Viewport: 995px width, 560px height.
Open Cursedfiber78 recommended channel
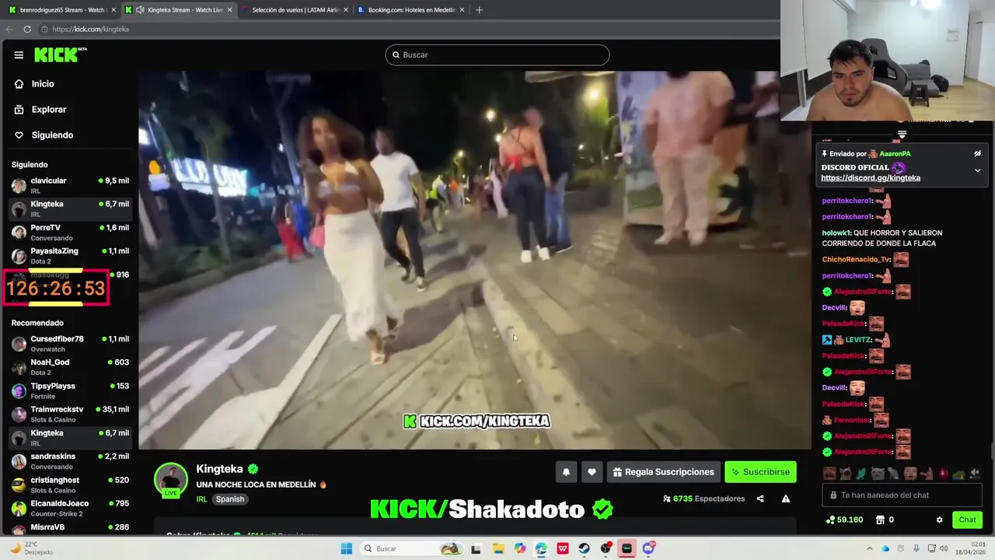(70, 344)
